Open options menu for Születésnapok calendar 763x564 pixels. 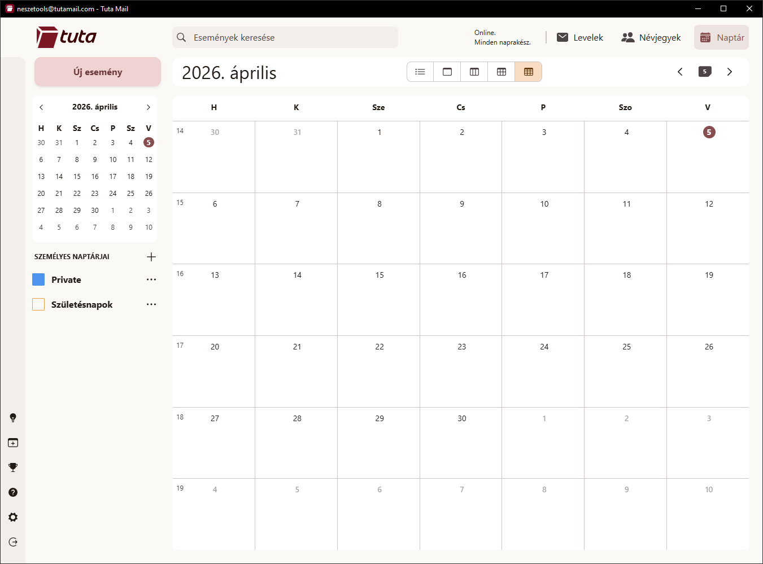coord(151,304)
